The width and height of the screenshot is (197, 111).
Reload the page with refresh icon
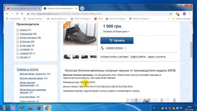(x=17, y=14)
